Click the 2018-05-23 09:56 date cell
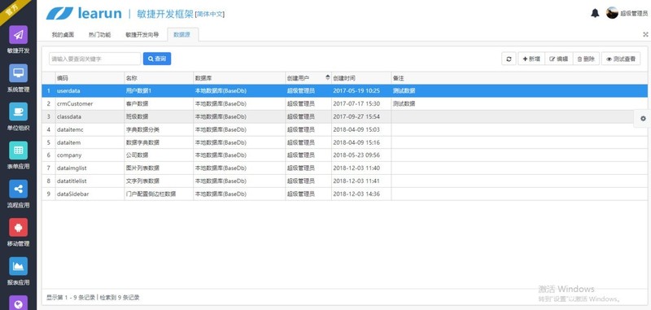 point(361,155)
